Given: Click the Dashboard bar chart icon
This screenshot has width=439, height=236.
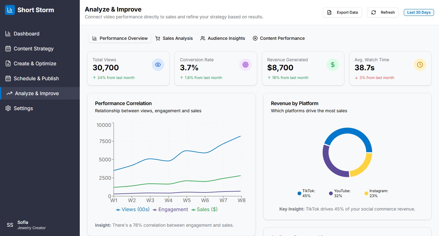Looking at the screenshot, I should (x=8, y=34).
